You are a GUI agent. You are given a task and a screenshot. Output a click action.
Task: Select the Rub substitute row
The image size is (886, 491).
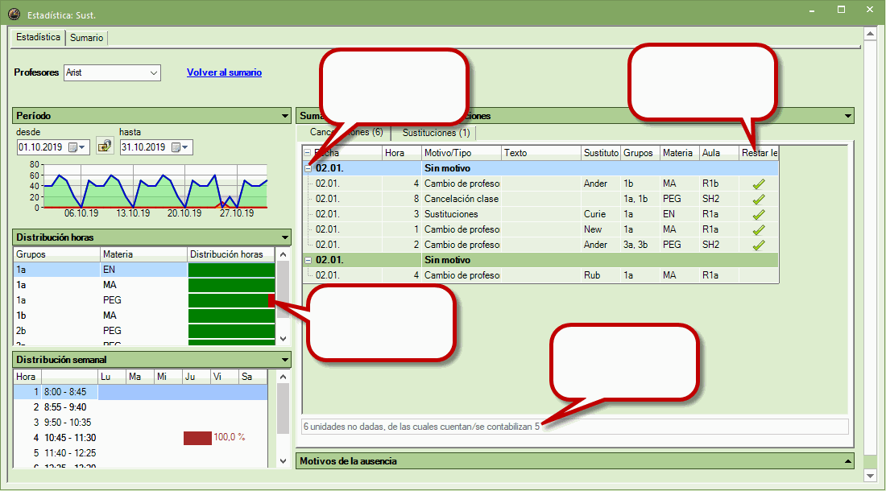[x=540, y=275]
